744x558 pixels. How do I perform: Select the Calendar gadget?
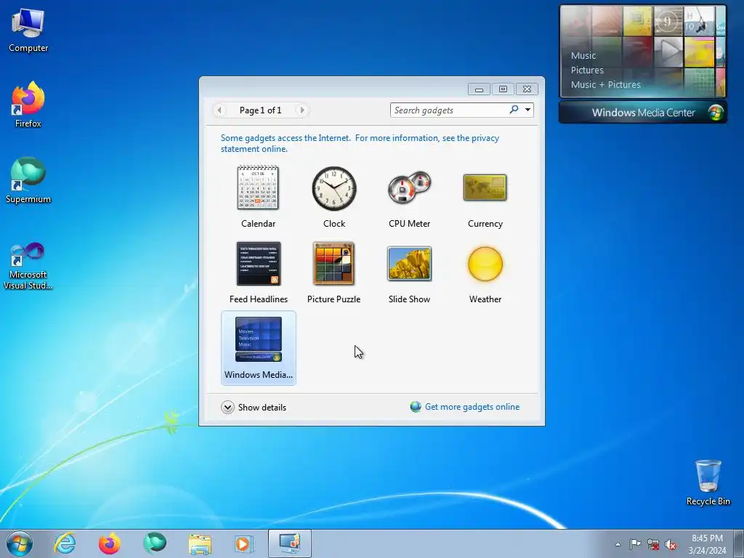coord(258,197)
